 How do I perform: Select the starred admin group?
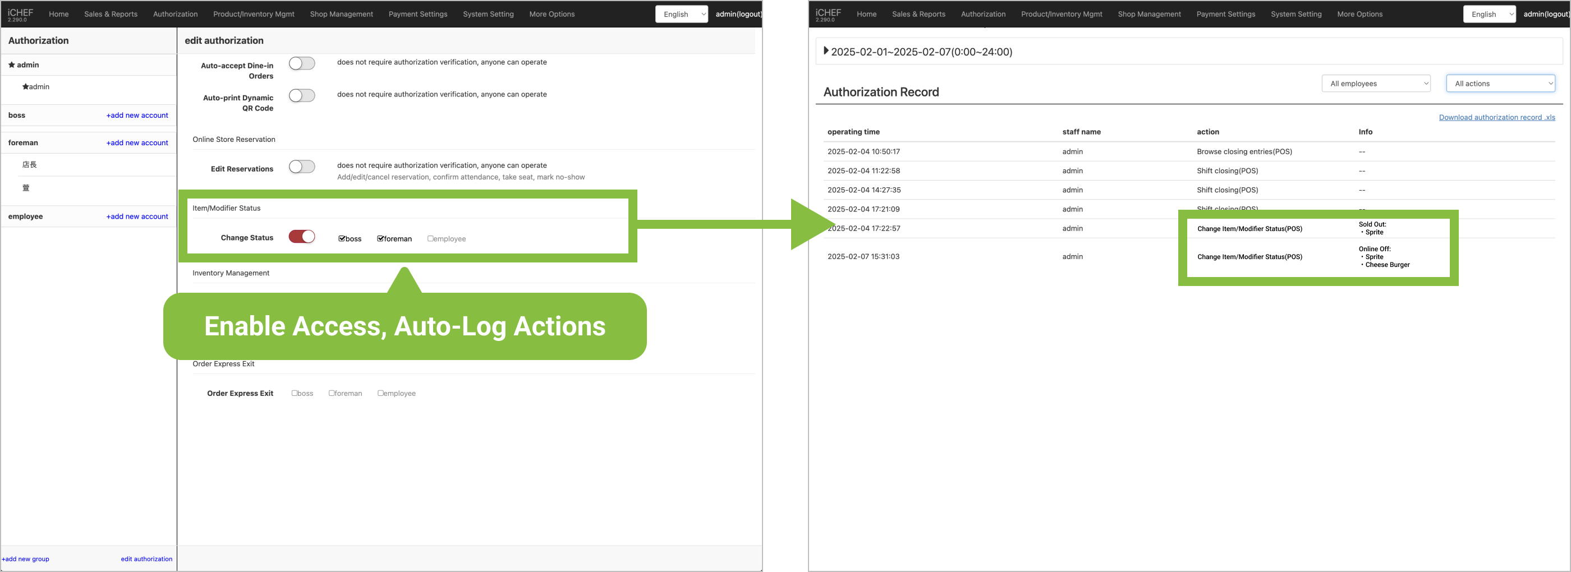click(x=24, y=64)
